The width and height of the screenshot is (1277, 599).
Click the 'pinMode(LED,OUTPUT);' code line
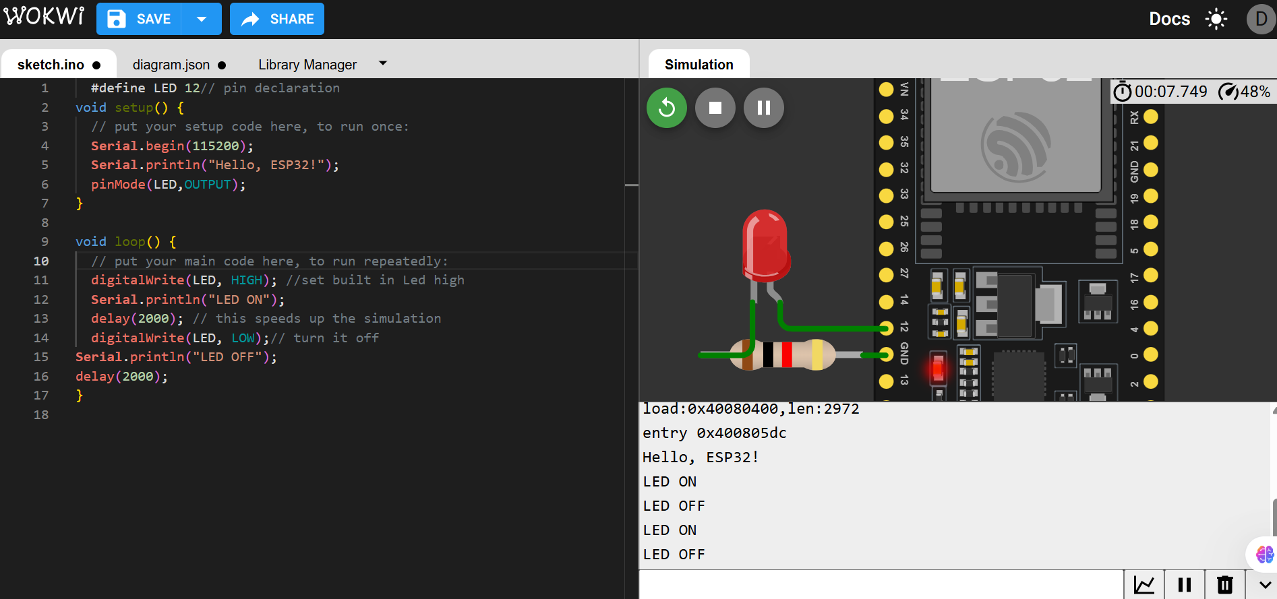coord(169,185)
